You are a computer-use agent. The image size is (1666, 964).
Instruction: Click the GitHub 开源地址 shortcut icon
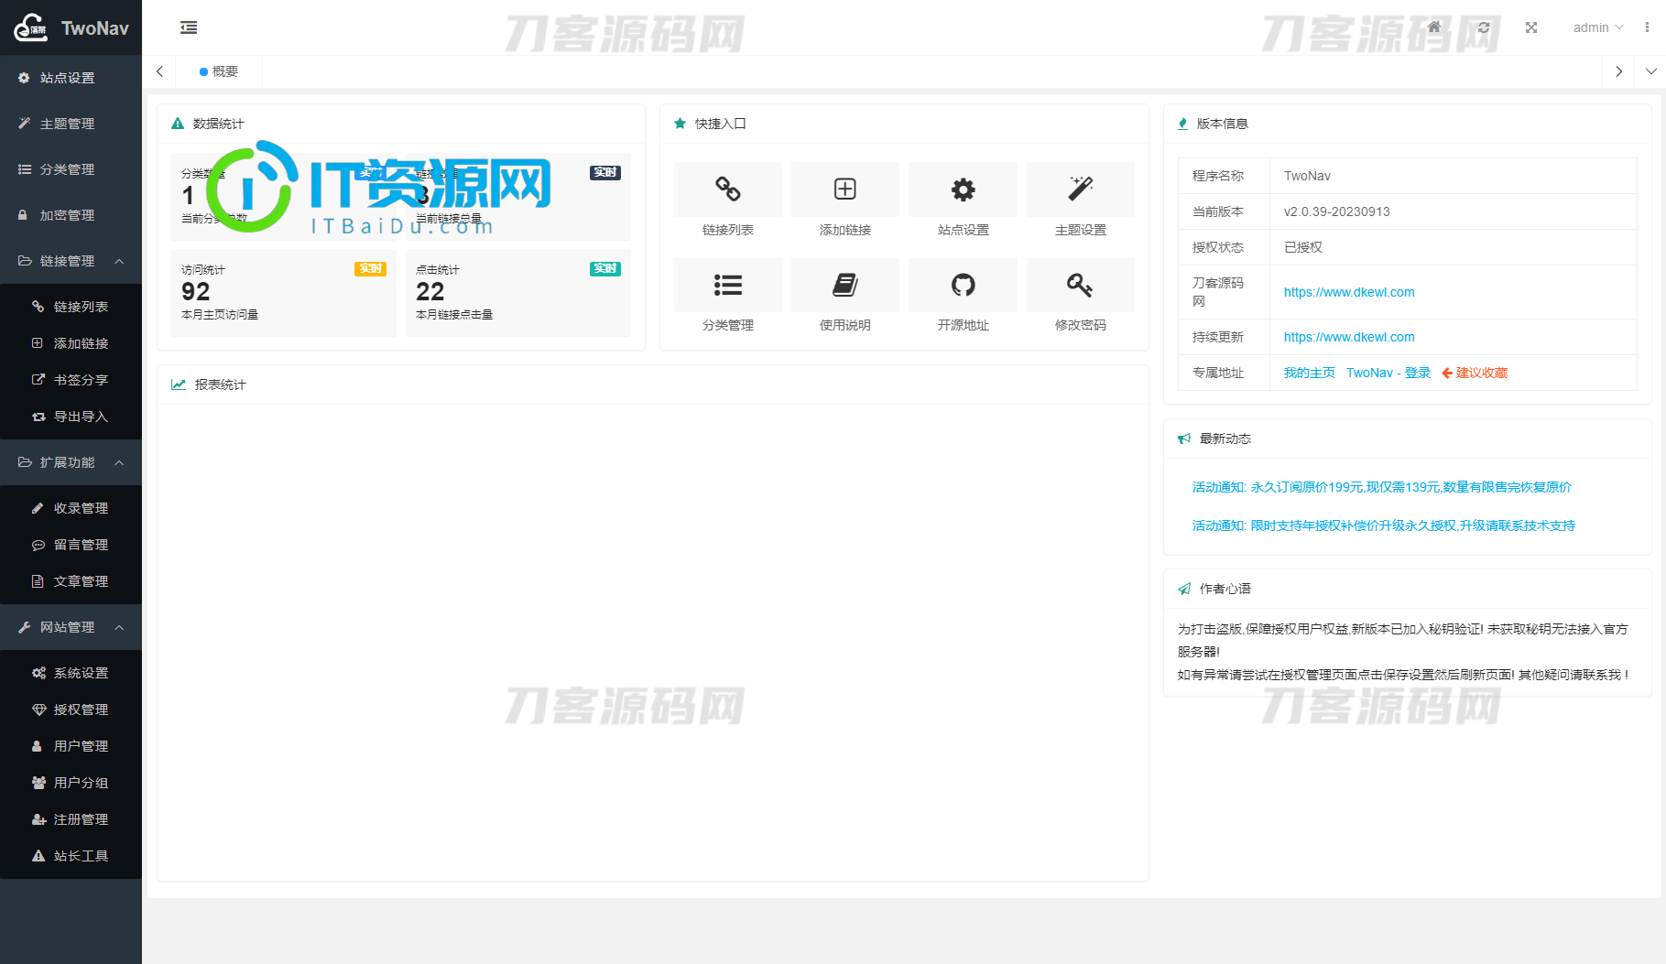(x=963, y=285)
